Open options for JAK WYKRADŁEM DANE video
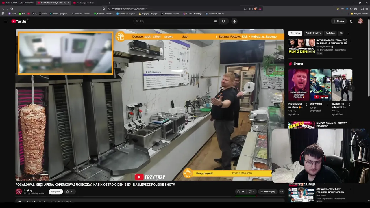Viewport: 370px width, 208px height. [351, 190]
